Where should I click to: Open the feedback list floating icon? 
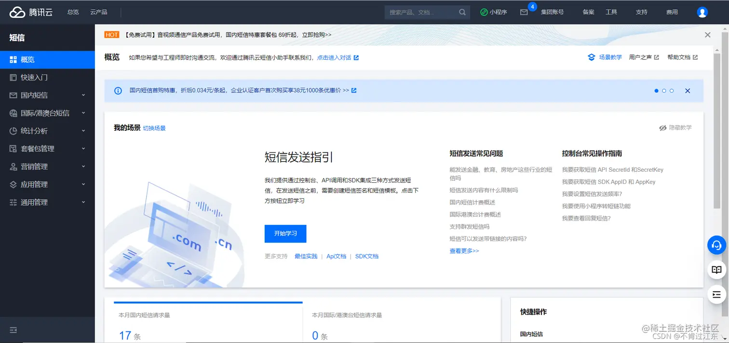point(716,294)
